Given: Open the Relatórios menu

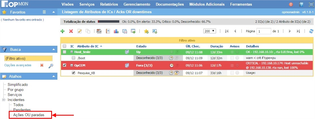Looking at the screenshot, I should pyautogui.click(x=109, y=4).
